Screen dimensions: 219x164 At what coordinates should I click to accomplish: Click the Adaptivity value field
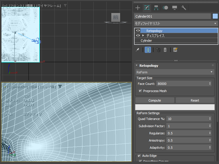point(187,148)
